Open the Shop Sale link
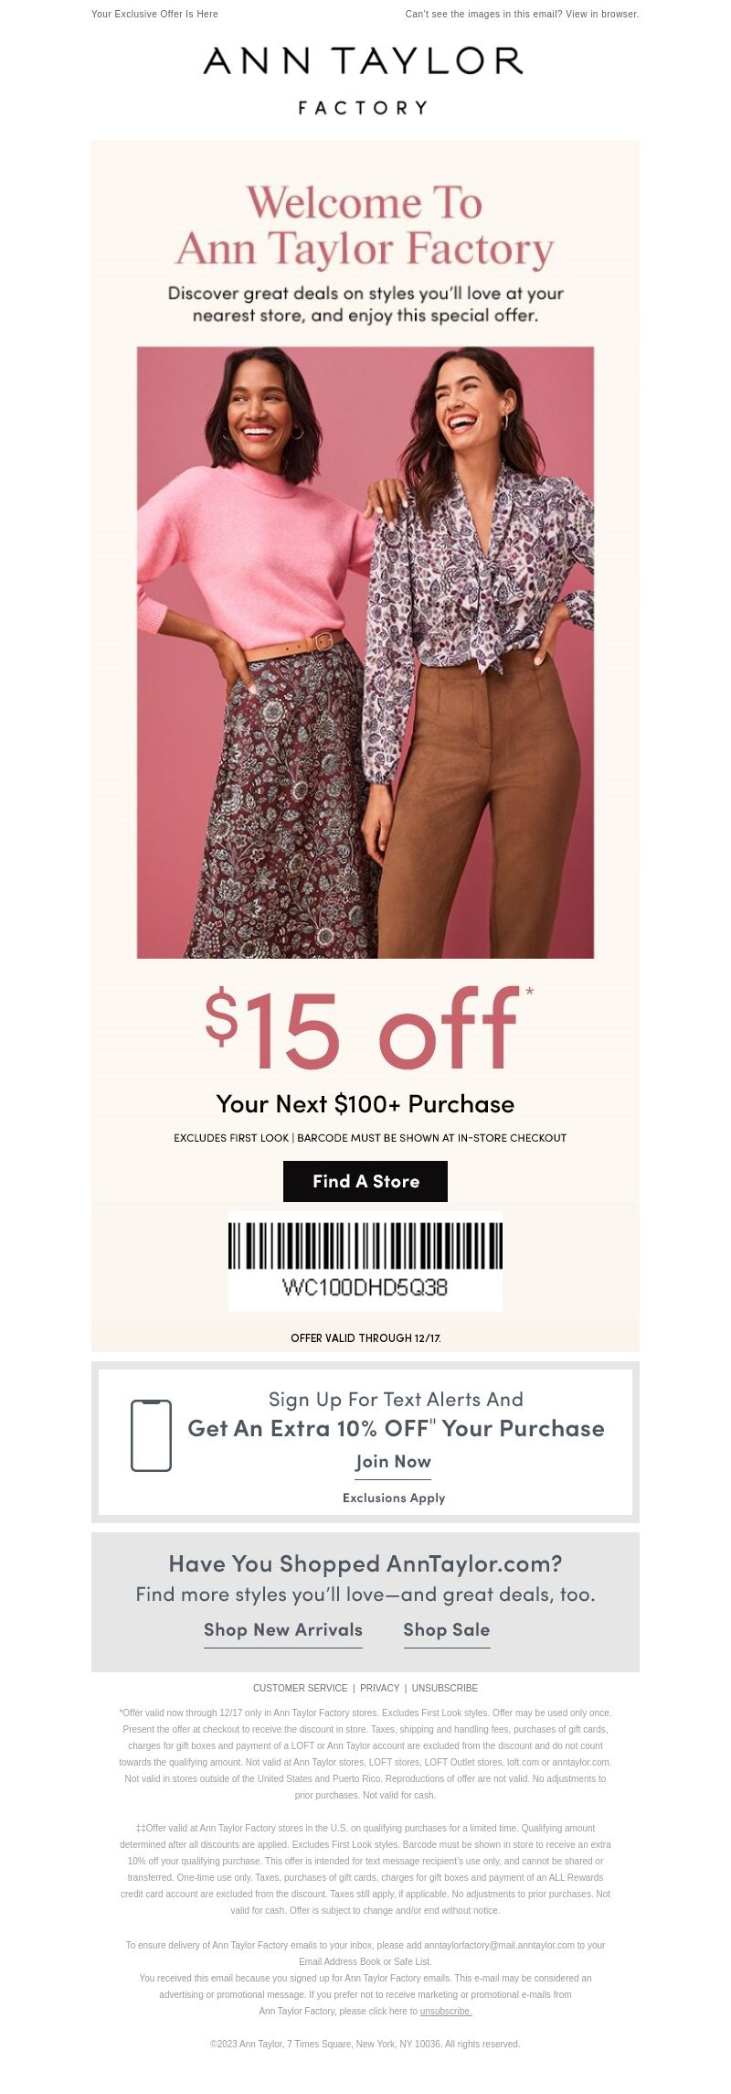 447,1630
